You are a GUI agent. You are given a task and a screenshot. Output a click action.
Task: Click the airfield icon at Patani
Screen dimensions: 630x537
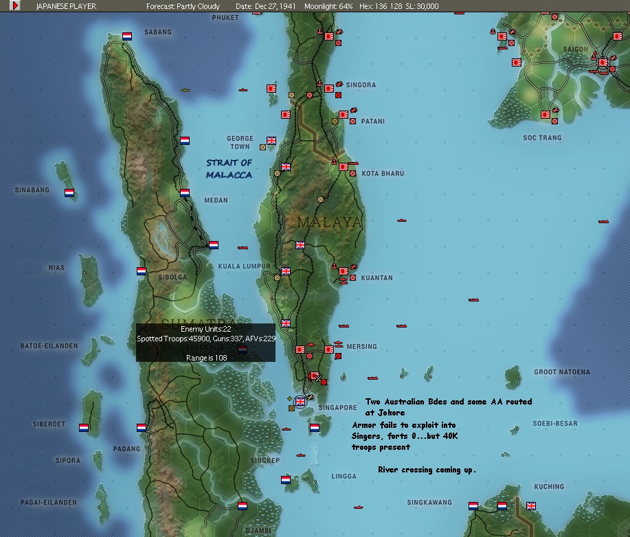(x=354, y=110)
